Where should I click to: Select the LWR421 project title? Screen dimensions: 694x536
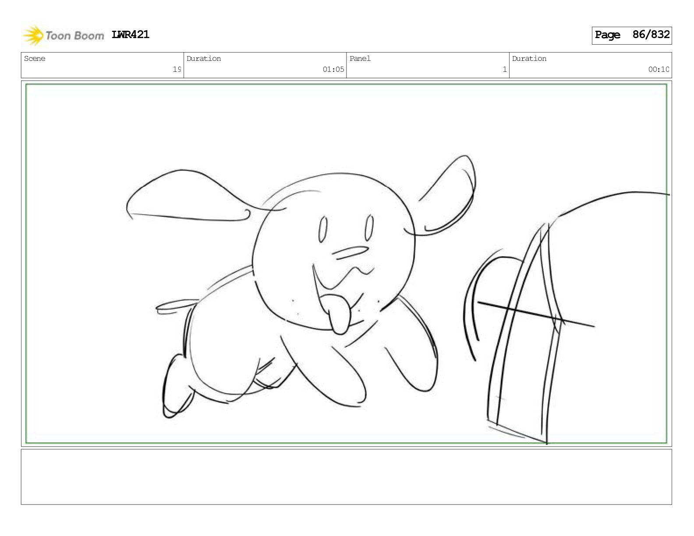(x=131, y=35)
